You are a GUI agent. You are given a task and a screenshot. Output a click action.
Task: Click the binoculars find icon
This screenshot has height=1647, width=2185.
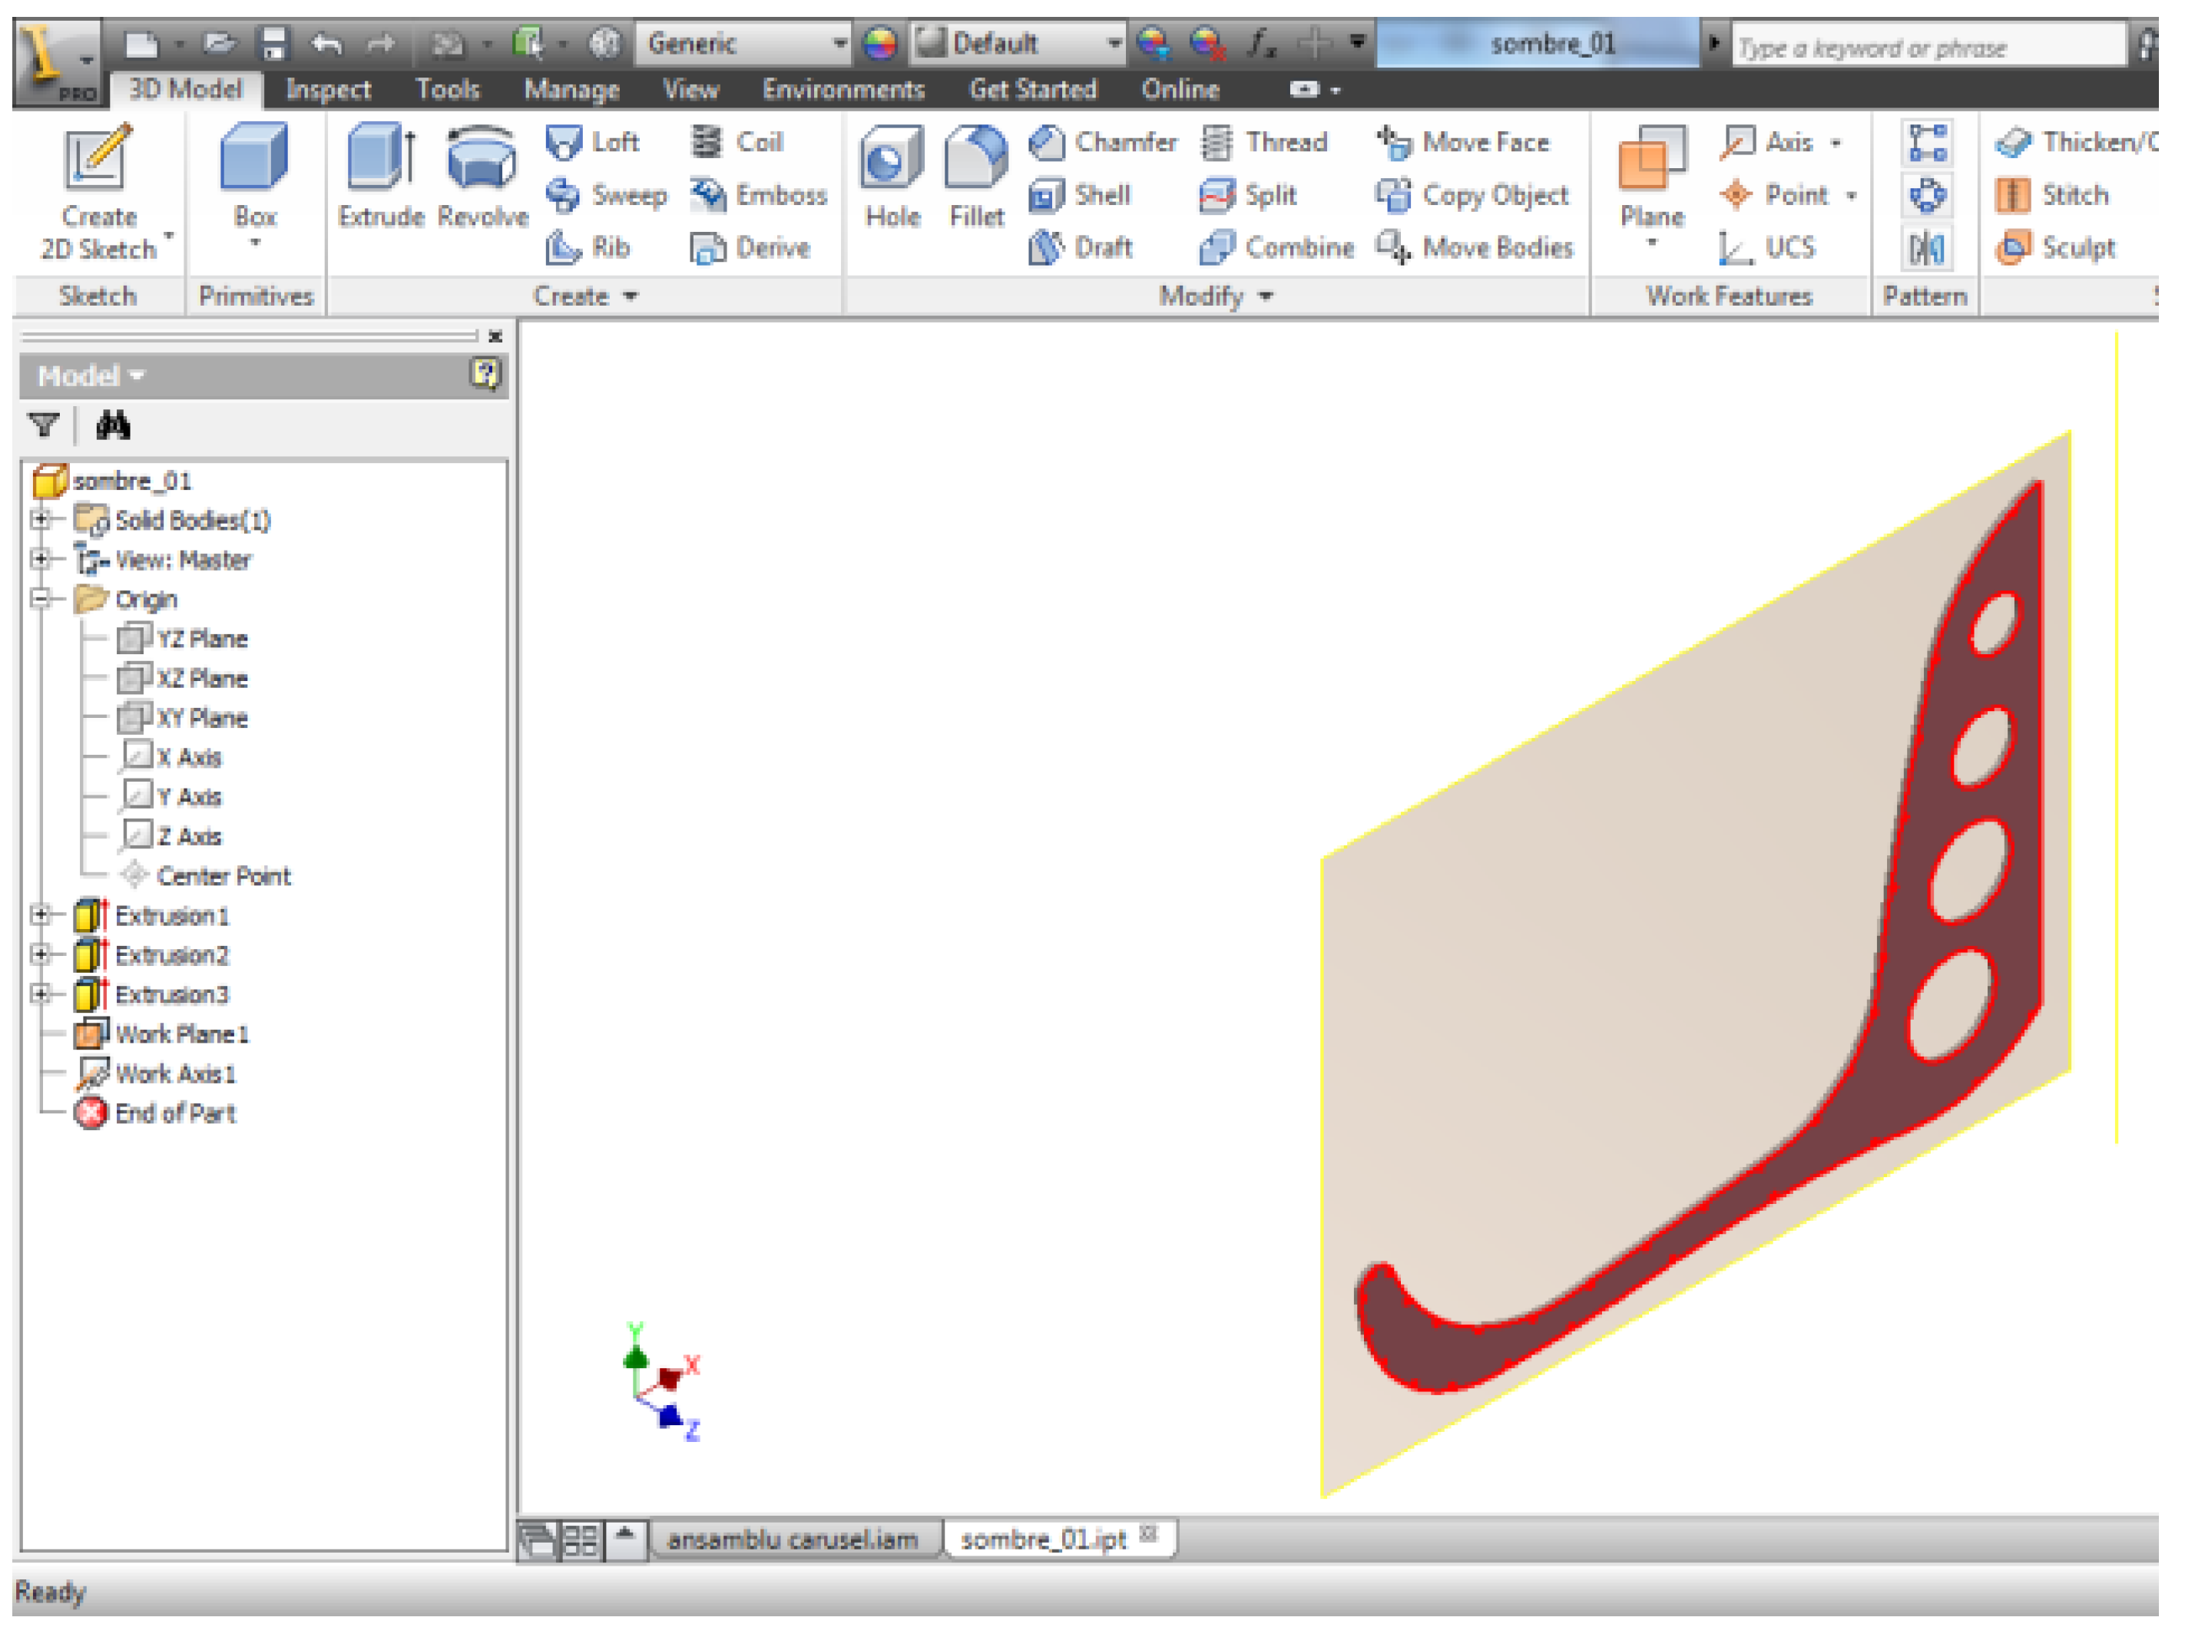113,427
